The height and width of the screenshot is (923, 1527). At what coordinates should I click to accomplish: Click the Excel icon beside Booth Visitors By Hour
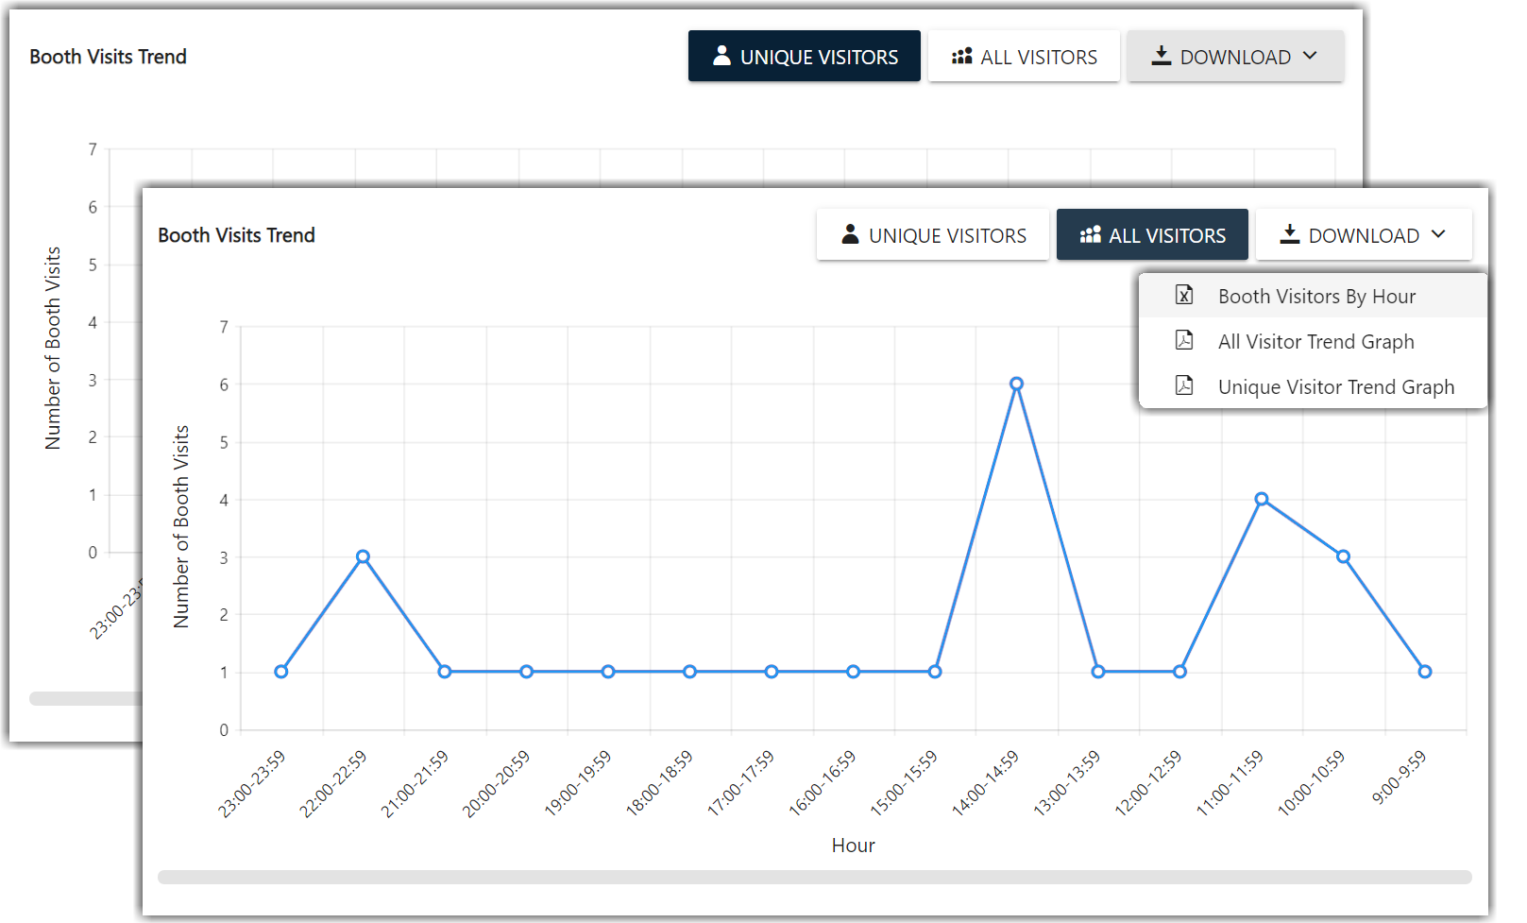[1184, 295]
